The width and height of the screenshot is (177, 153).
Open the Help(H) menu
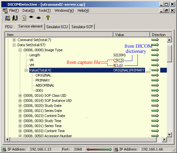[83, 10]
